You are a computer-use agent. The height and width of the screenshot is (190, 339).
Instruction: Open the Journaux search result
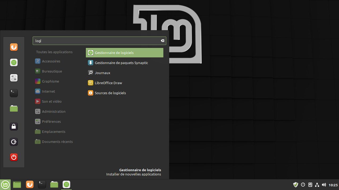[x=125, y=73]
